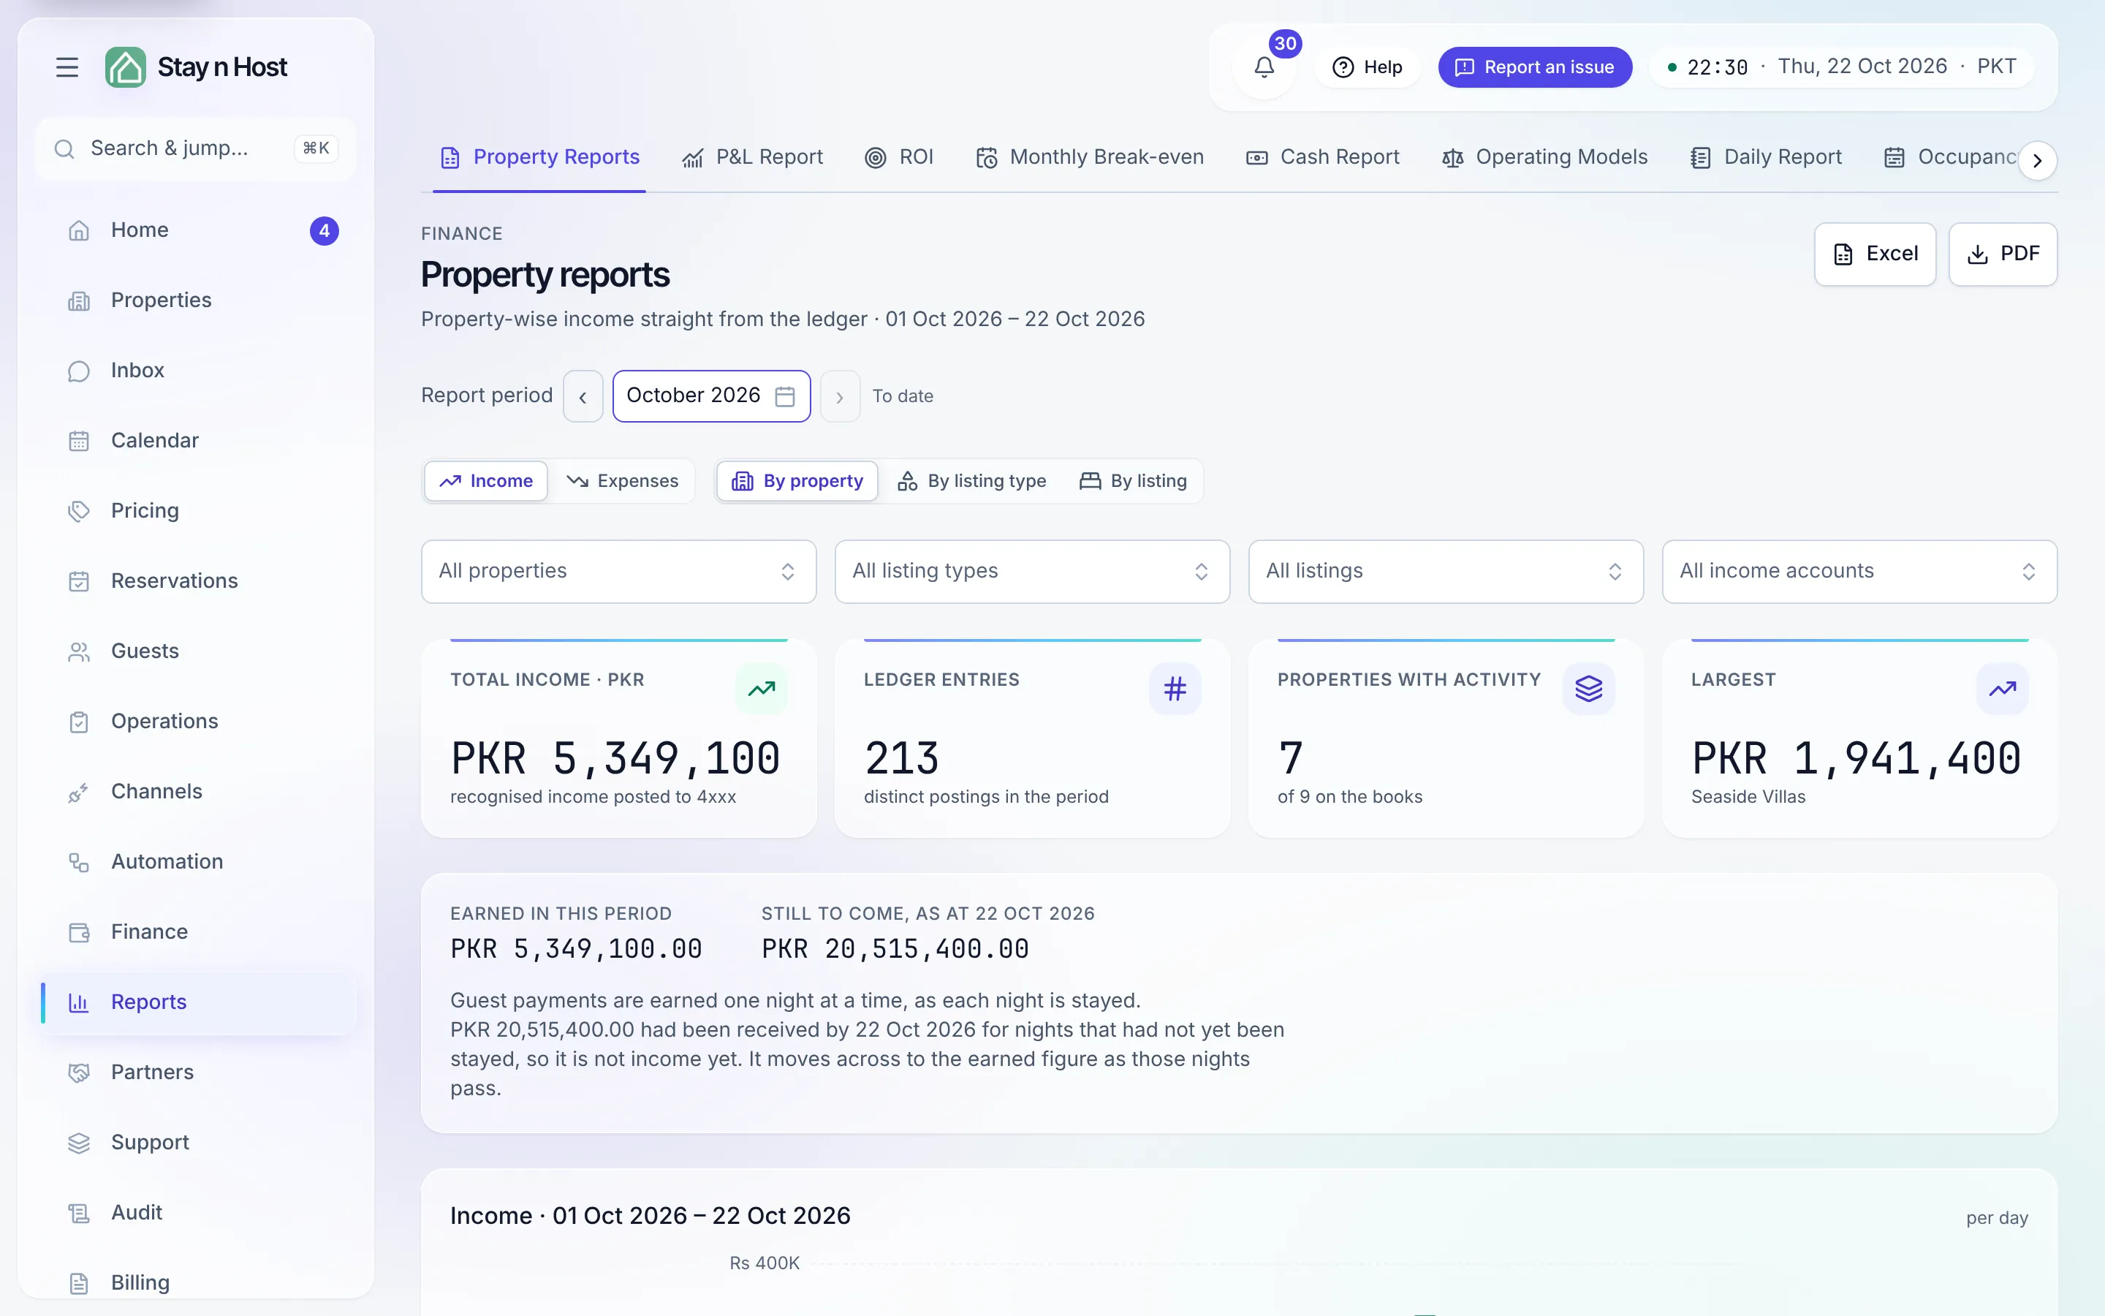The image size is (2105, 1316).
Task: Open the Monthly Break-even tab
Action: 1090,157
